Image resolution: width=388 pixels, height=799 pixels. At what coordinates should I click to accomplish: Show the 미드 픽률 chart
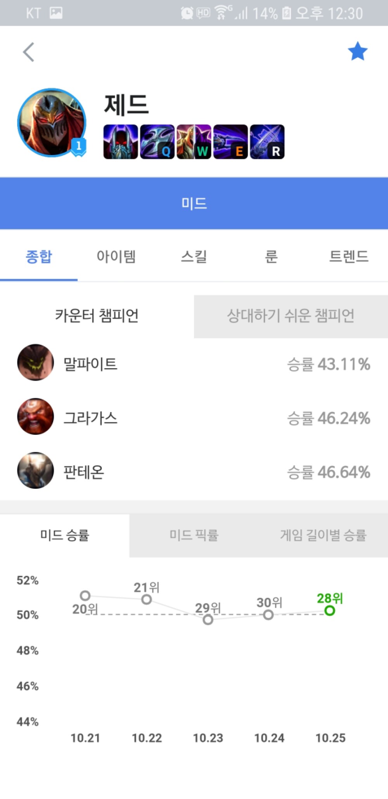click(x=194, y=535)
